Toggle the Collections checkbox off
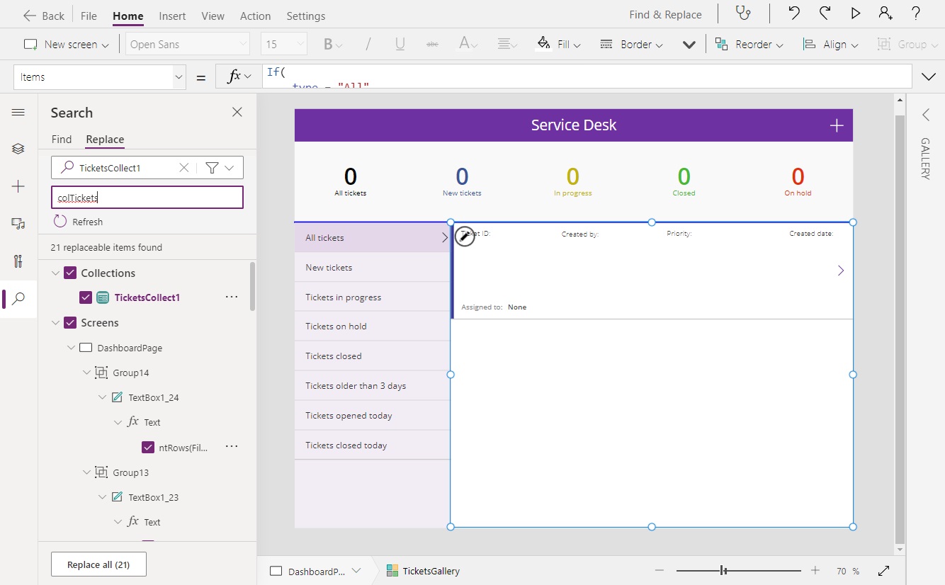 click(x=69, y=272)
